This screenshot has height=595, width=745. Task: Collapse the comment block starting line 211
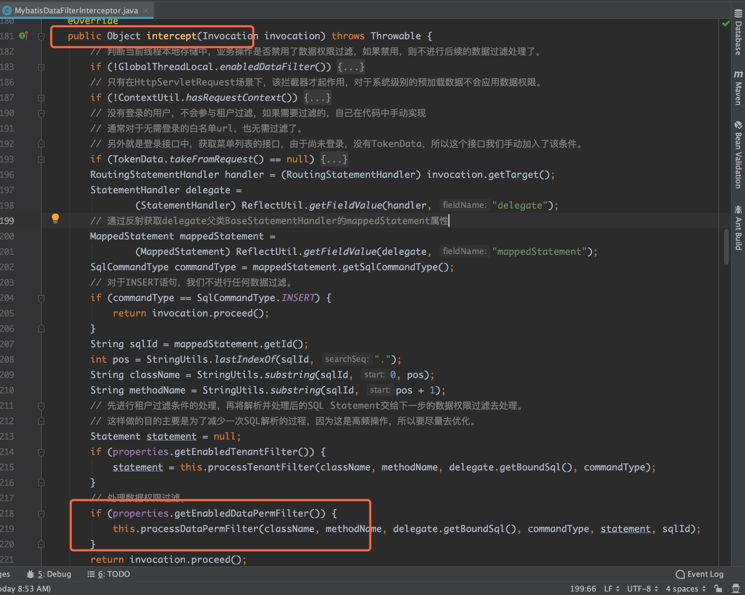41,406
